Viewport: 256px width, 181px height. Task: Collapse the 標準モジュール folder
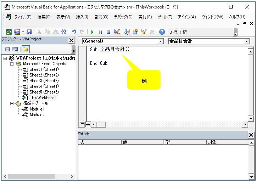12,103
